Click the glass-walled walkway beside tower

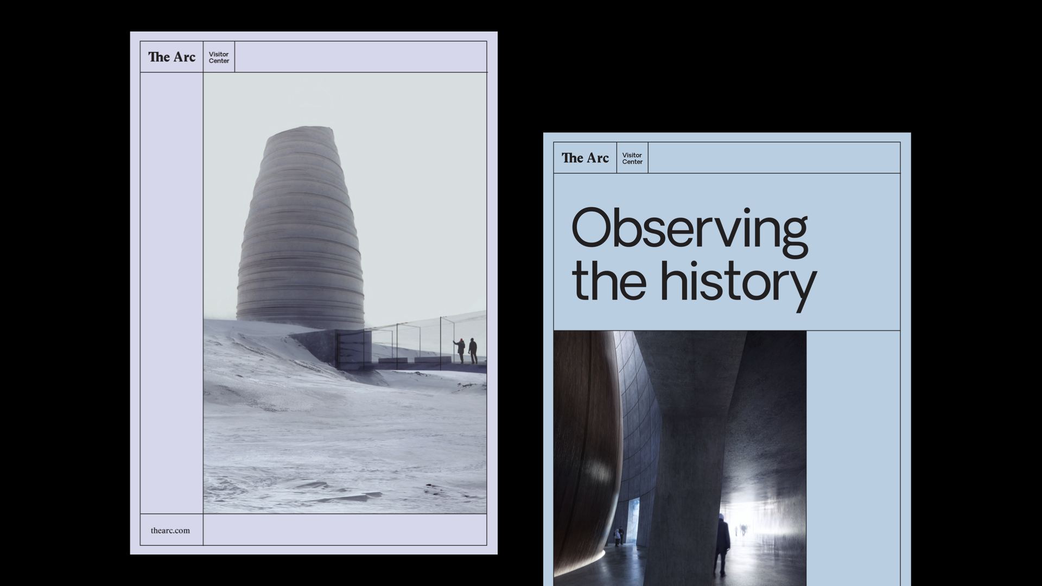coord(412,342)
